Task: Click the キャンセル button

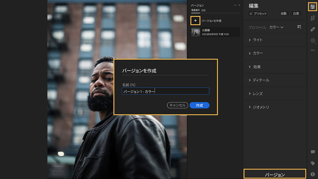Action: pyautogui.click(x=177, y=105)
